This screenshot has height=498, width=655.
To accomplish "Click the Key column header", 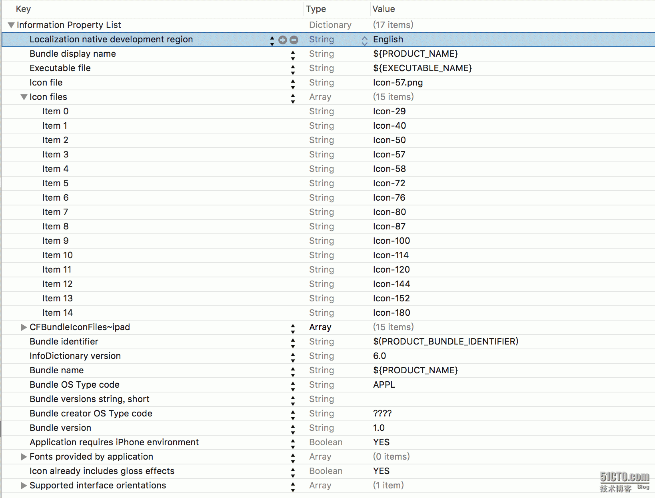I will (24, 9).
